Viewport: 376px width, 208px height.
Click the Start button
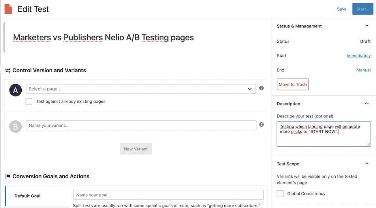(362, 9)
